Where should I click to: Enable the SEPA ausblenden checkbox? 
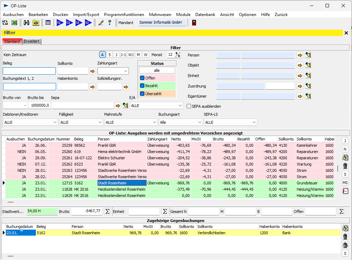[189, 106]
